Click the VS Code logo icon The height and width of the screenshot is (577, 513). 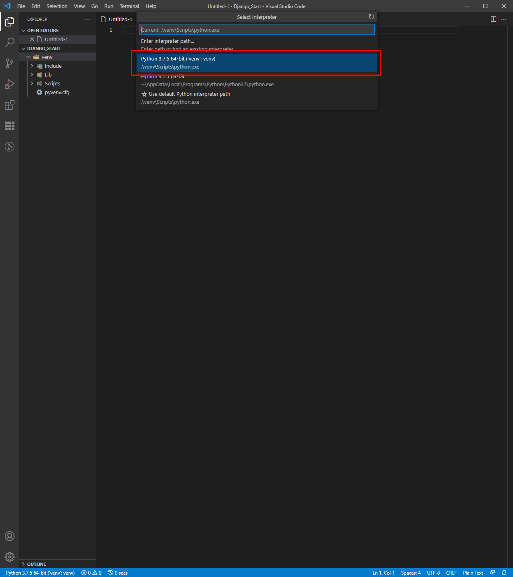[x=7, y=6]
